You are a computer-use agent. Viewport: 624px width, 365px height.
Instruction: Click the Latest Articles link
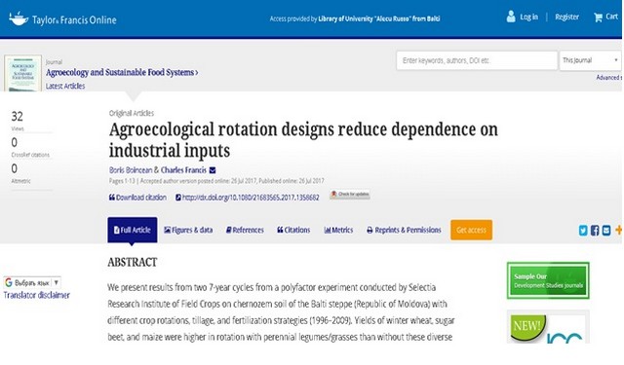pyautogui.click(x=65, y=86)
